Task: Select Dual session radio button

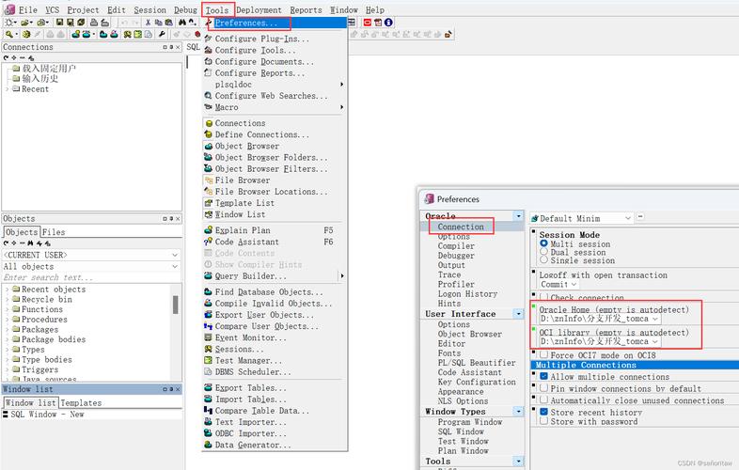Action: (x=543, y=252)
